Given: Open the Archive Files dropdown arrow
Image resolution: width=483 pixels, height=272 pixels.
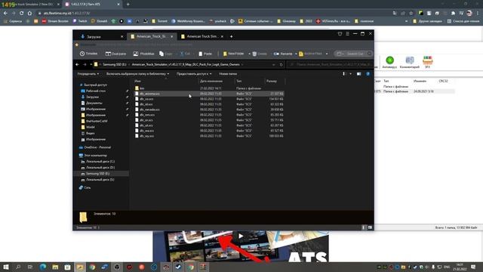Looking at the screenshot, I should [x=327, y=54].
